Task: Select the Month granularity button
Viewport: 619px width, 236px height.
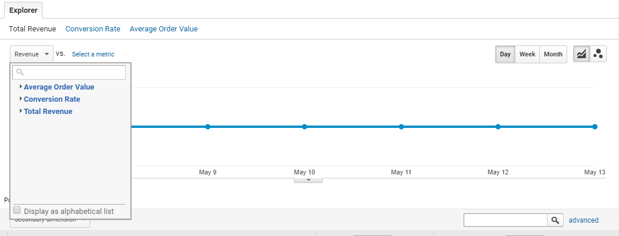Action: tap(553, 54)
